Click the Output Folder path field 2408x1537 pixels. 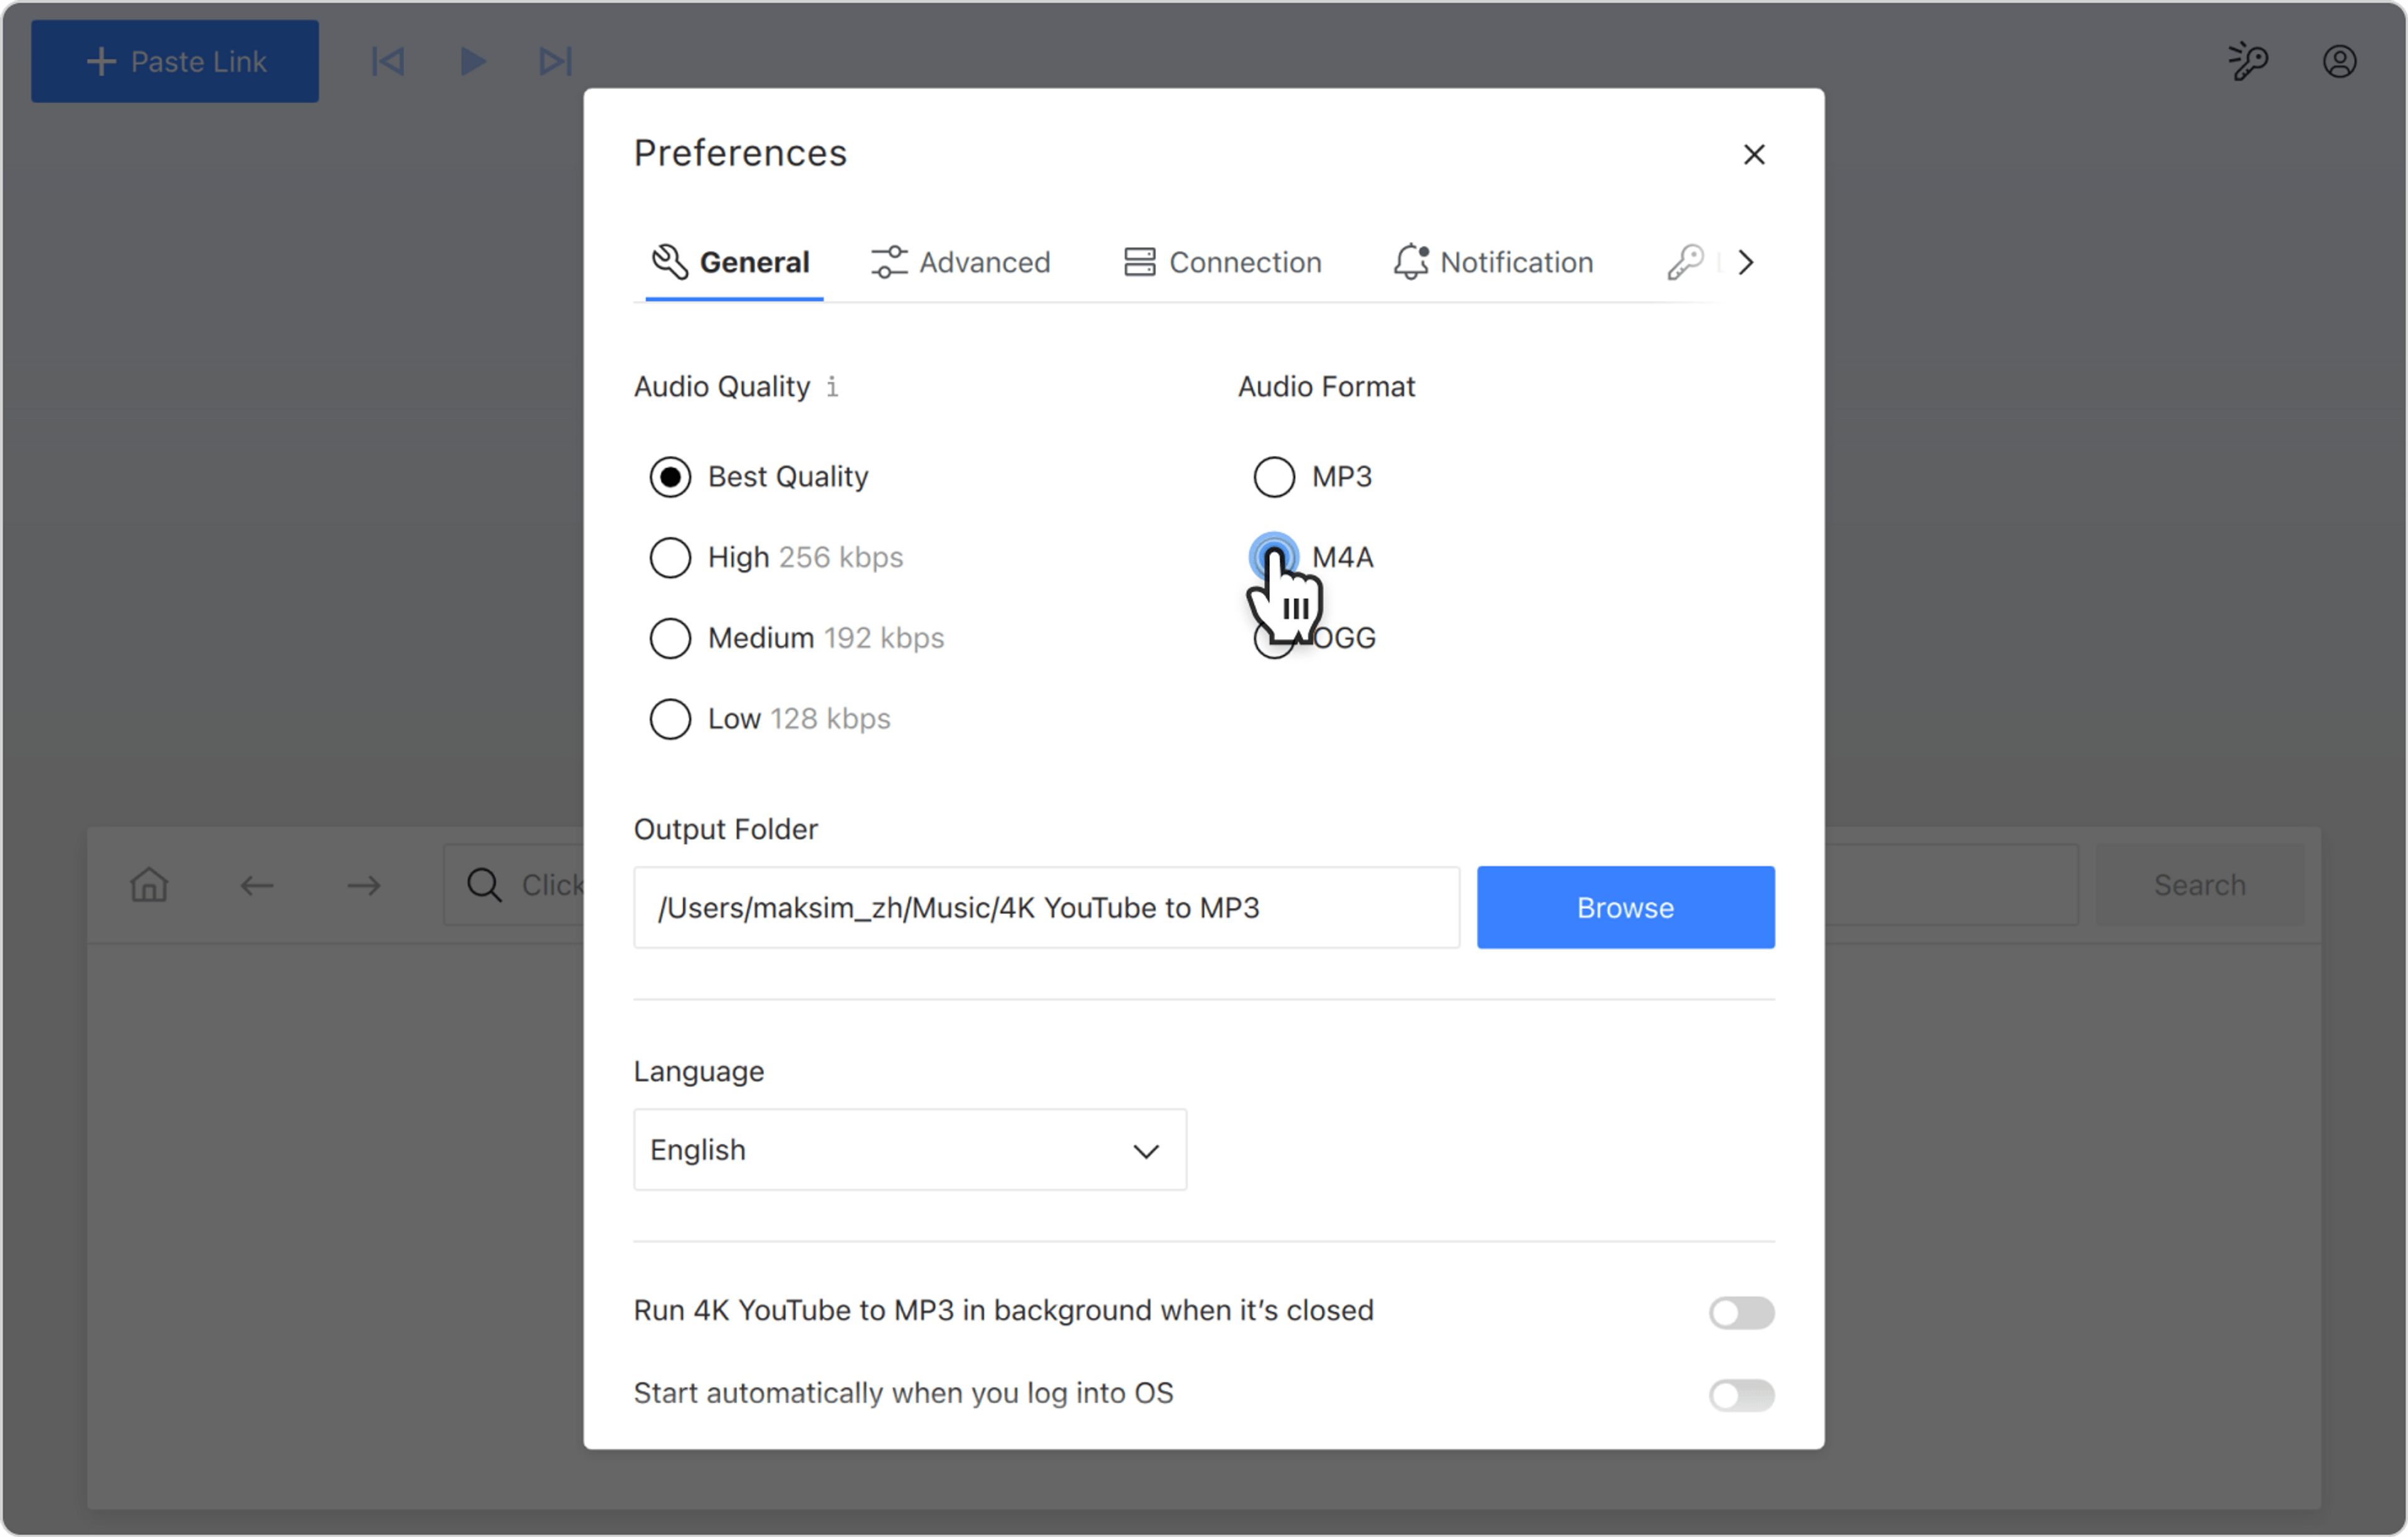tap(1046, 908)
